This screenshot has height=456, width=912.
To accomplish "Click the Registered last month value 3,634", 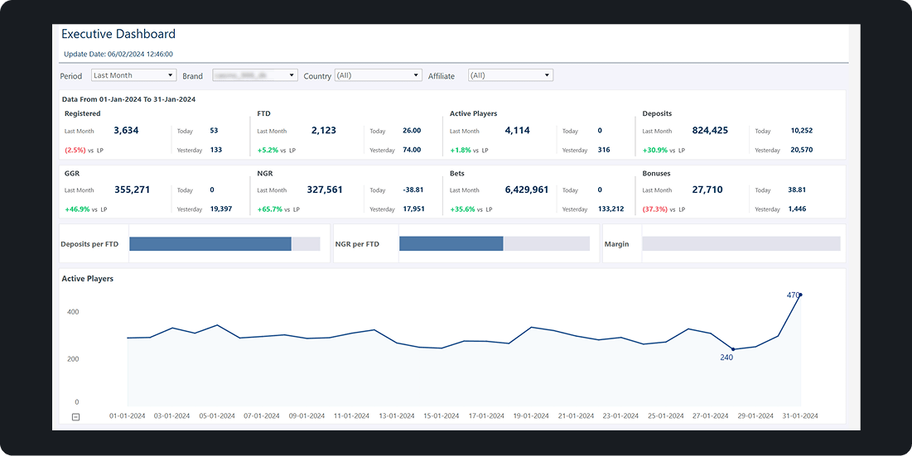I will [x=126, y=131].
